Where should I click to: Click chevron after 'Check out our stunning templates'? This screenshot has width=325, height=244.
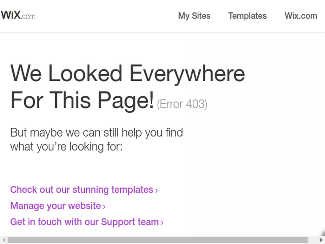click(157, 191)
